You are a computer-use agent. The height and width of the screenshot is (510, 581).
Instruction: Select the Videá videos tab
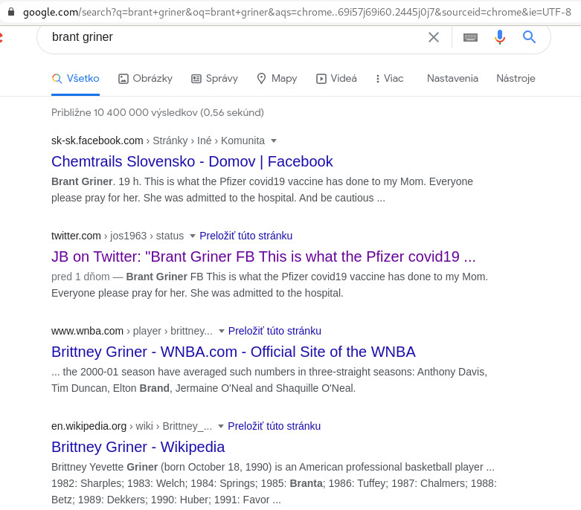[x=336, y=78]
